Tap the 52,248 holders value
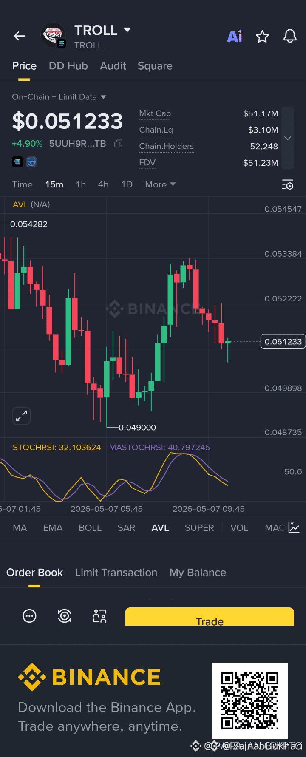 click(264, 146)
